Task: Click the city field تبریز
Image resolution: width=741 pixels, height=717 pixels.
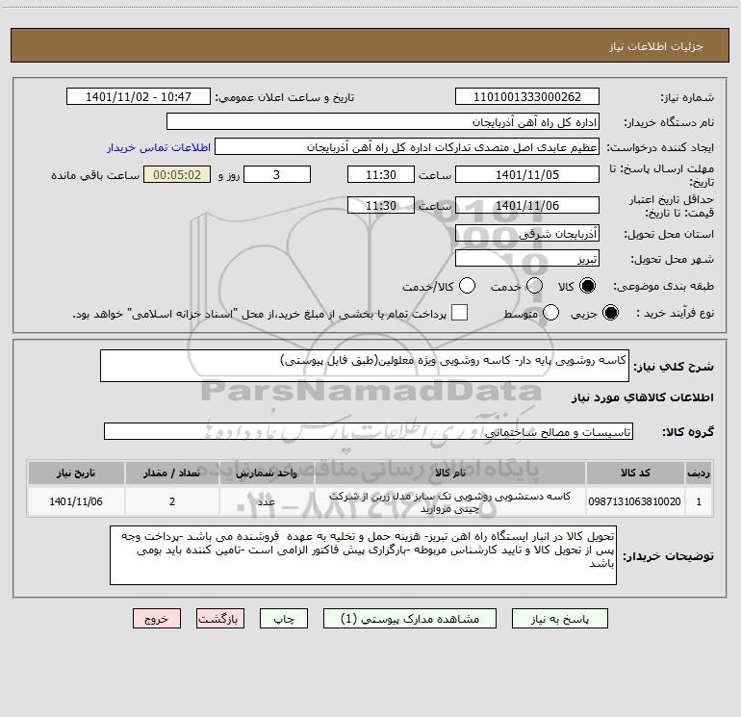Action: point(527,259)
